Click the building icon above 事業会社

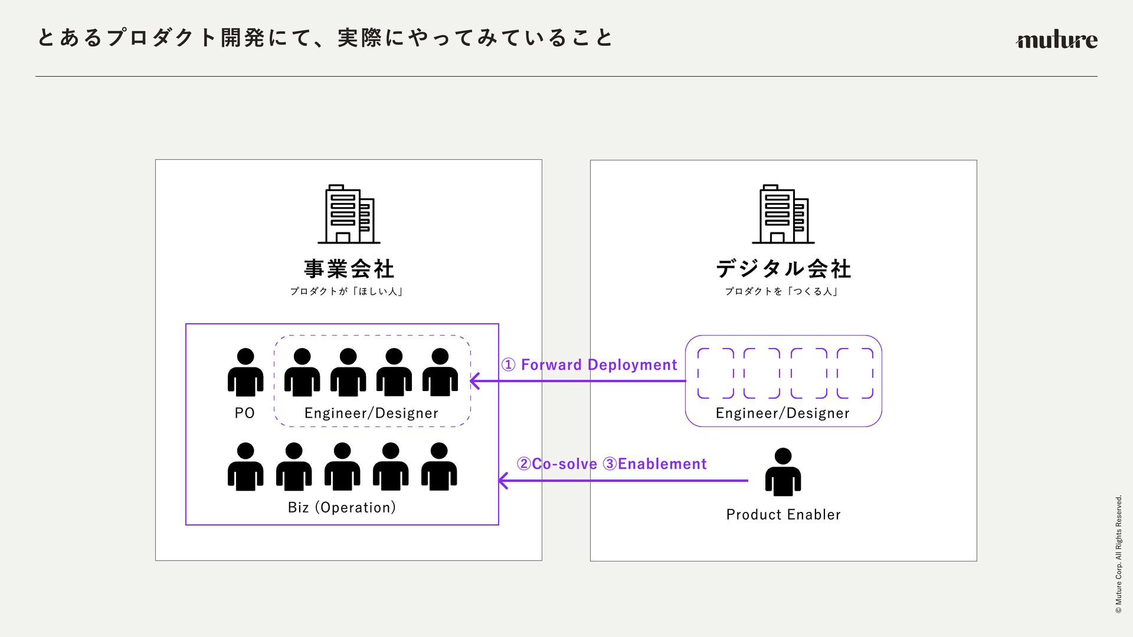pos(349,214)
